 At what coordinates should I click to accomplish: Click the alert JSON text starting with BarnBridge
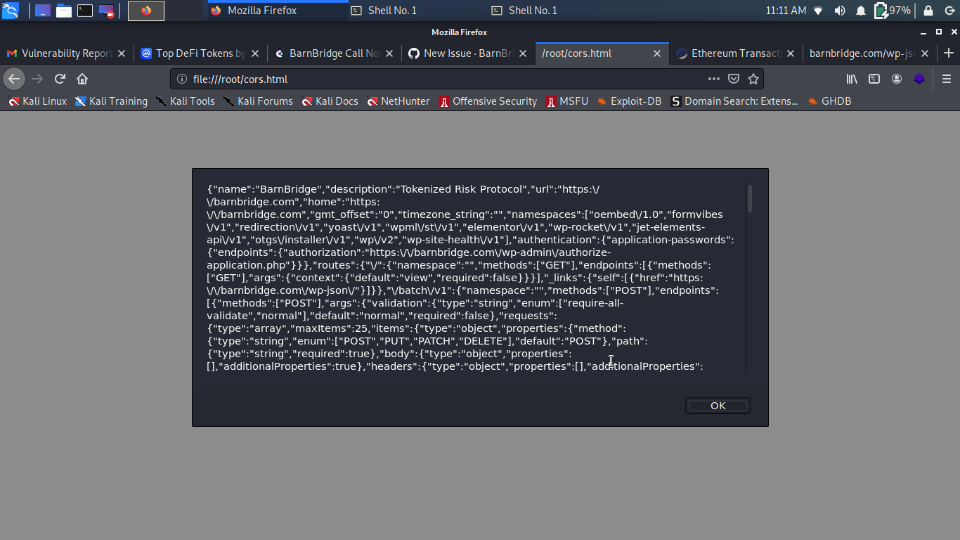click(471, 278)
